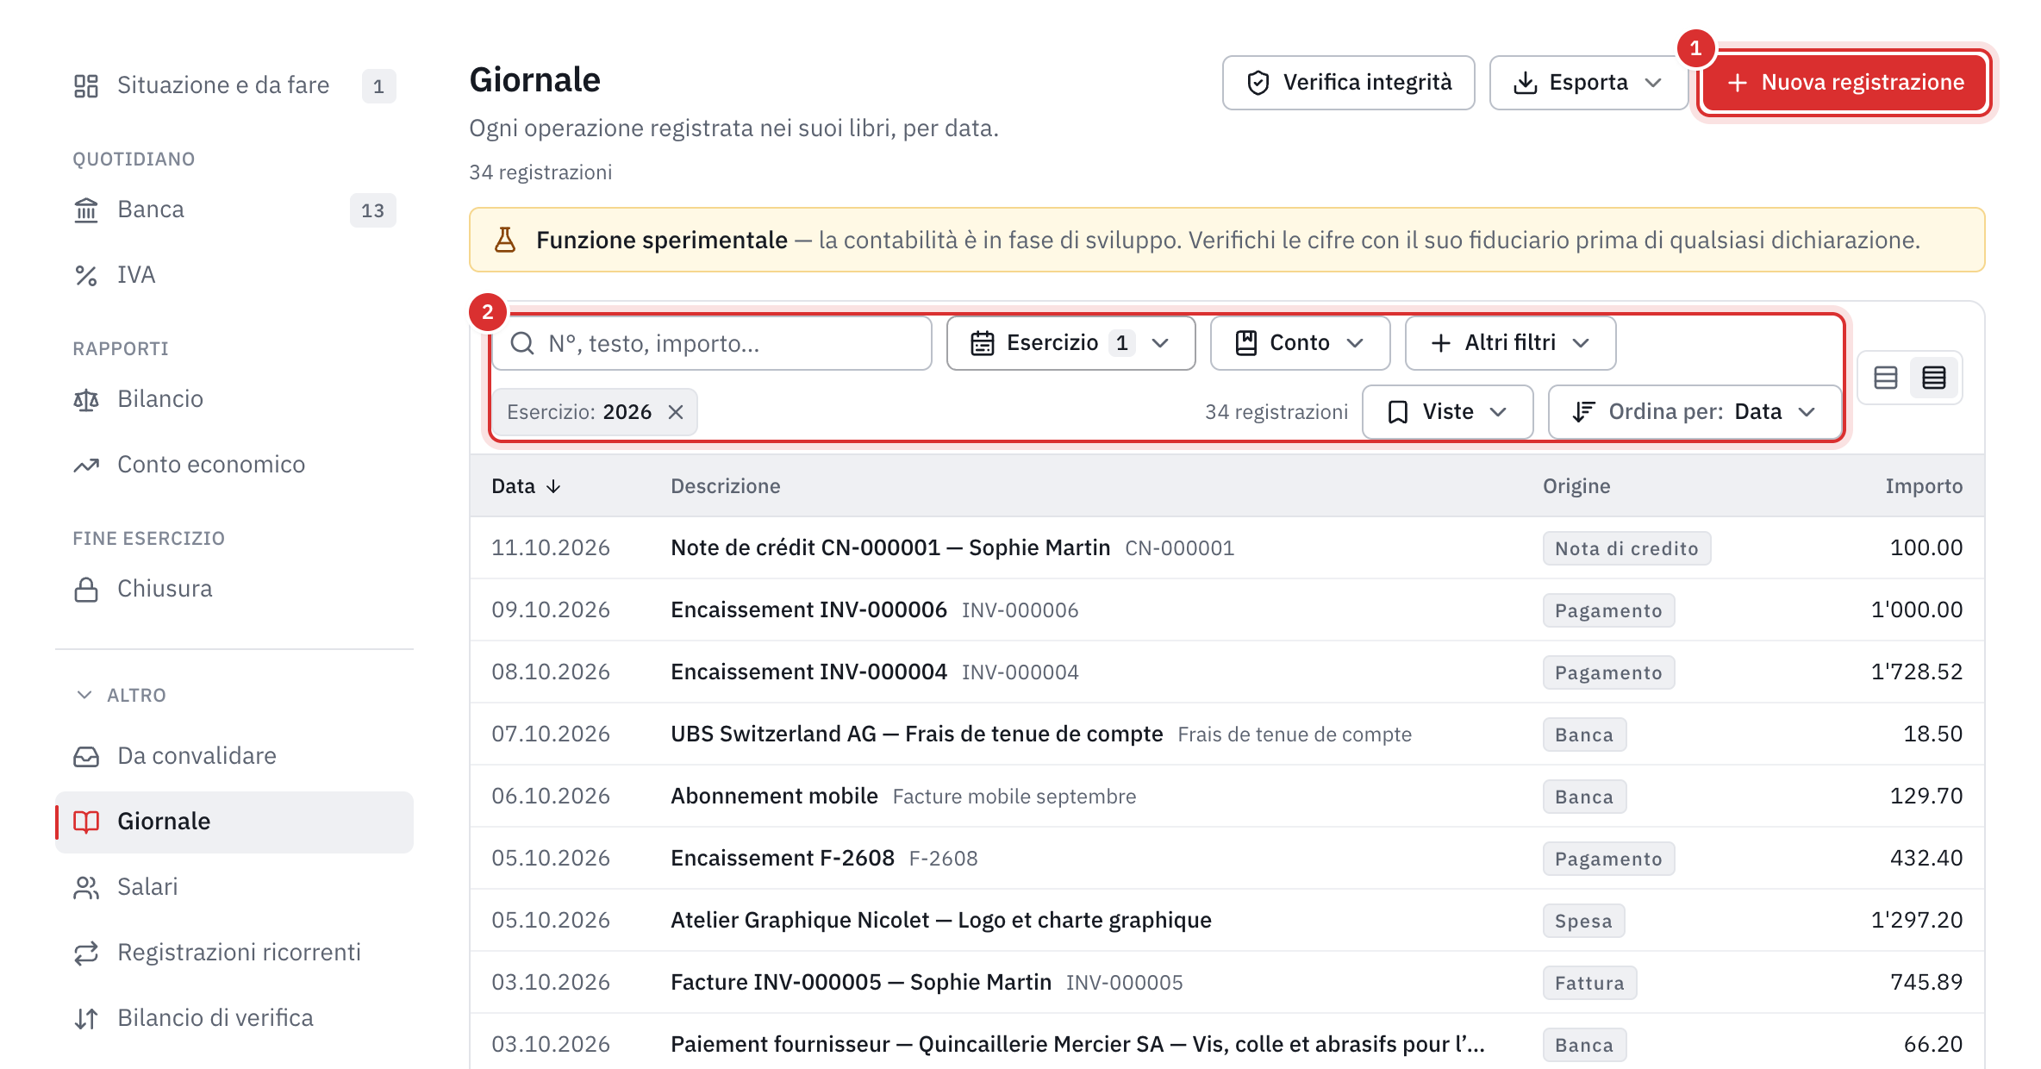Open Situazione e da fare dashboard

(x=234, y=85)
